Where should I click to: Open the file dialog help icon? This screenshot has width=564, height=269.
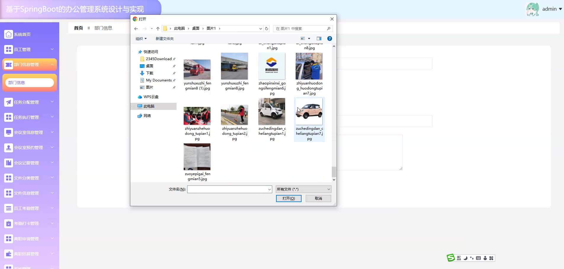tap(329, 39)
